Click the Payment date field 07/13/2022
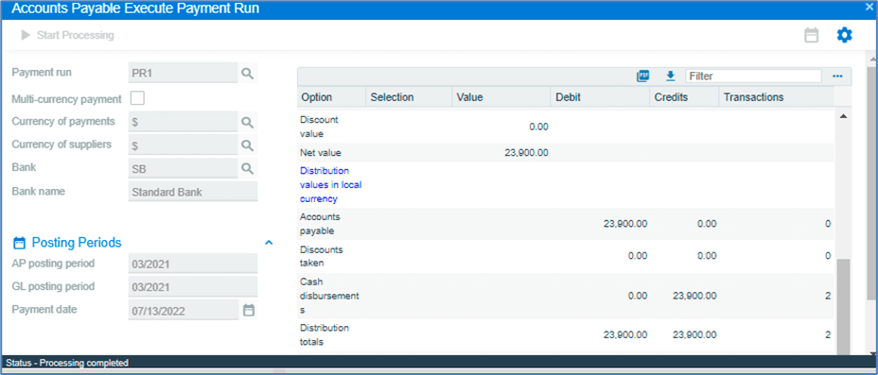 point(184,310)
